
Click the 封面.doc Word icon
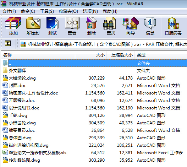(5, 85)
